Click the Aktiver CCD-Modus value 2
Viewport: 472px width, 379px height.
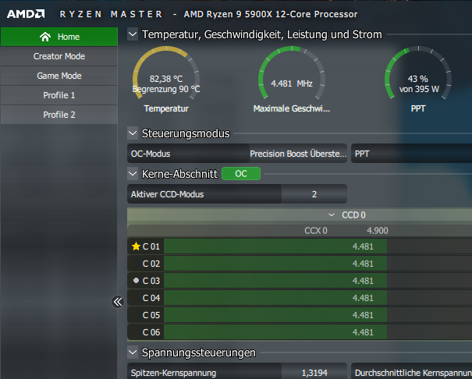314,194
